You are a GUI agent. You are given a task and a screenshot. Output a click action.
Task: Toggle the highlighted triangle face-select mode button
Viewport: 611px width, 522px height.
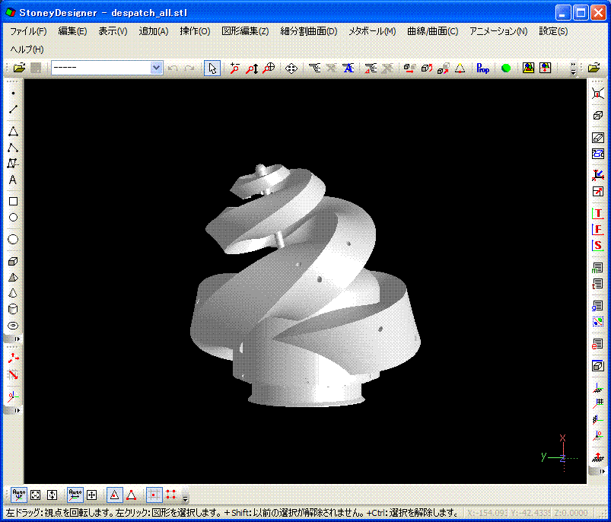click(113, 494)
